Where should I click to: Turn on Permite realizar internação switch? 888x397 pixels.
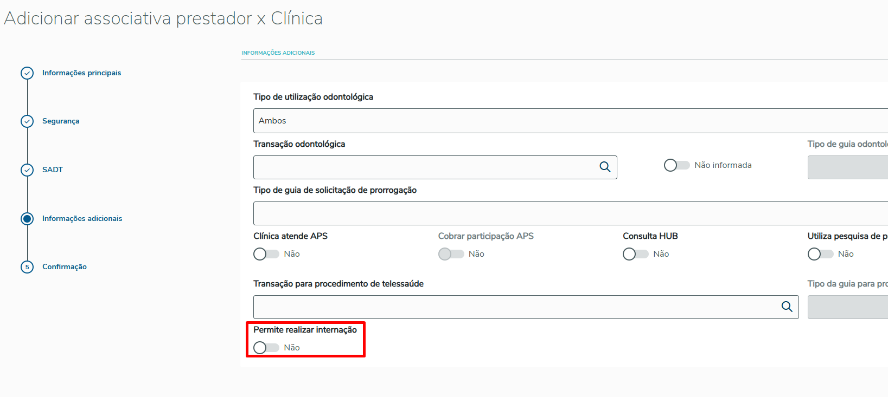(x=266, y=348)
